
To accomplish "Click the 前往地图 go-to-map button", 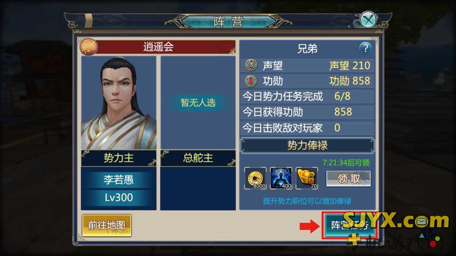I will tap(106, 225).
